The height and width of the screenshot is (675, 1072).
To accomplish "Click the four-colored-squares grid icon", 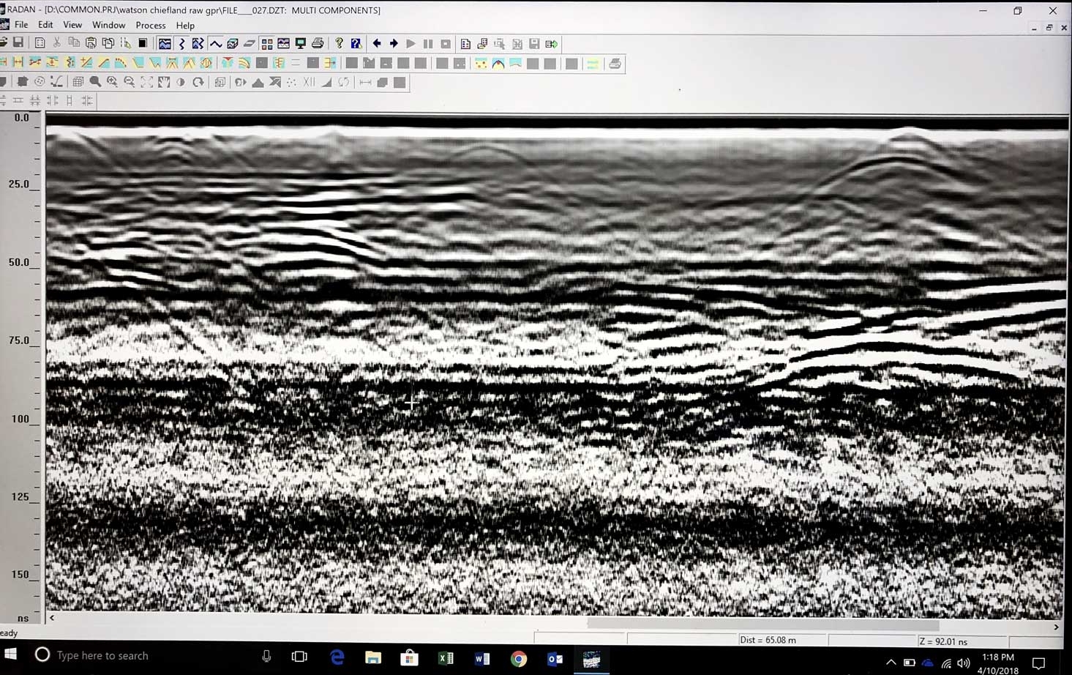I will coord(267,44).
